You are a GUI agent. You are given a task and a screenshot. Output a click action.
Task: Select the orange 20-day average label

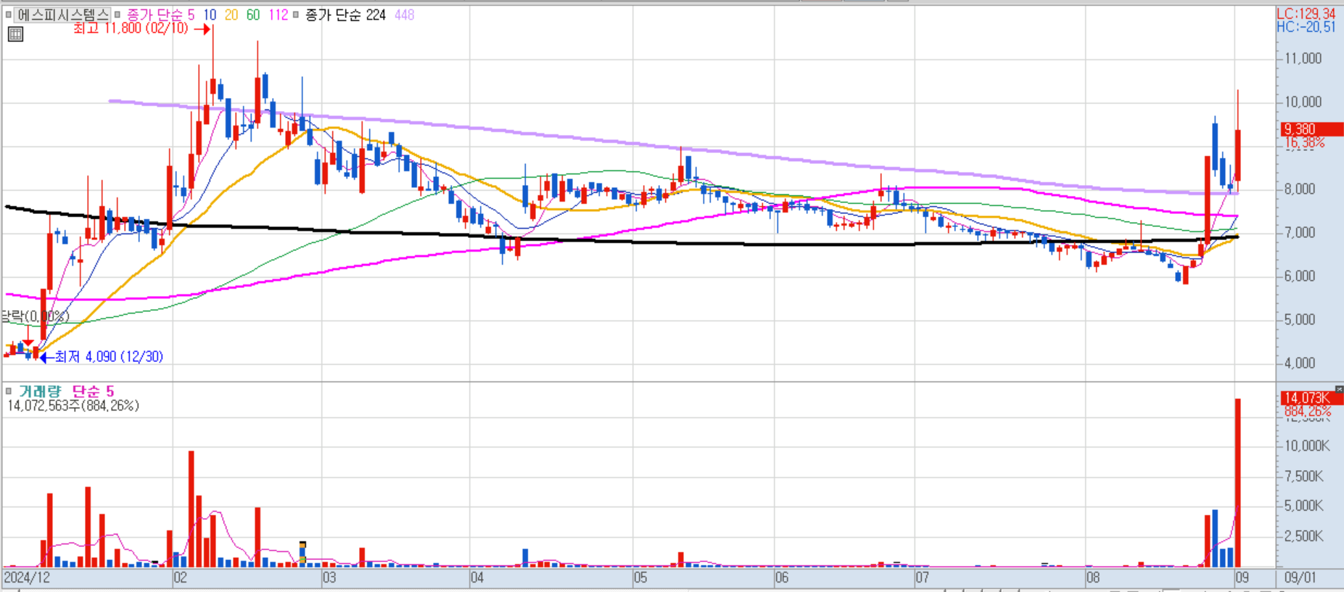pyautogui.click(x=231, y=15)
